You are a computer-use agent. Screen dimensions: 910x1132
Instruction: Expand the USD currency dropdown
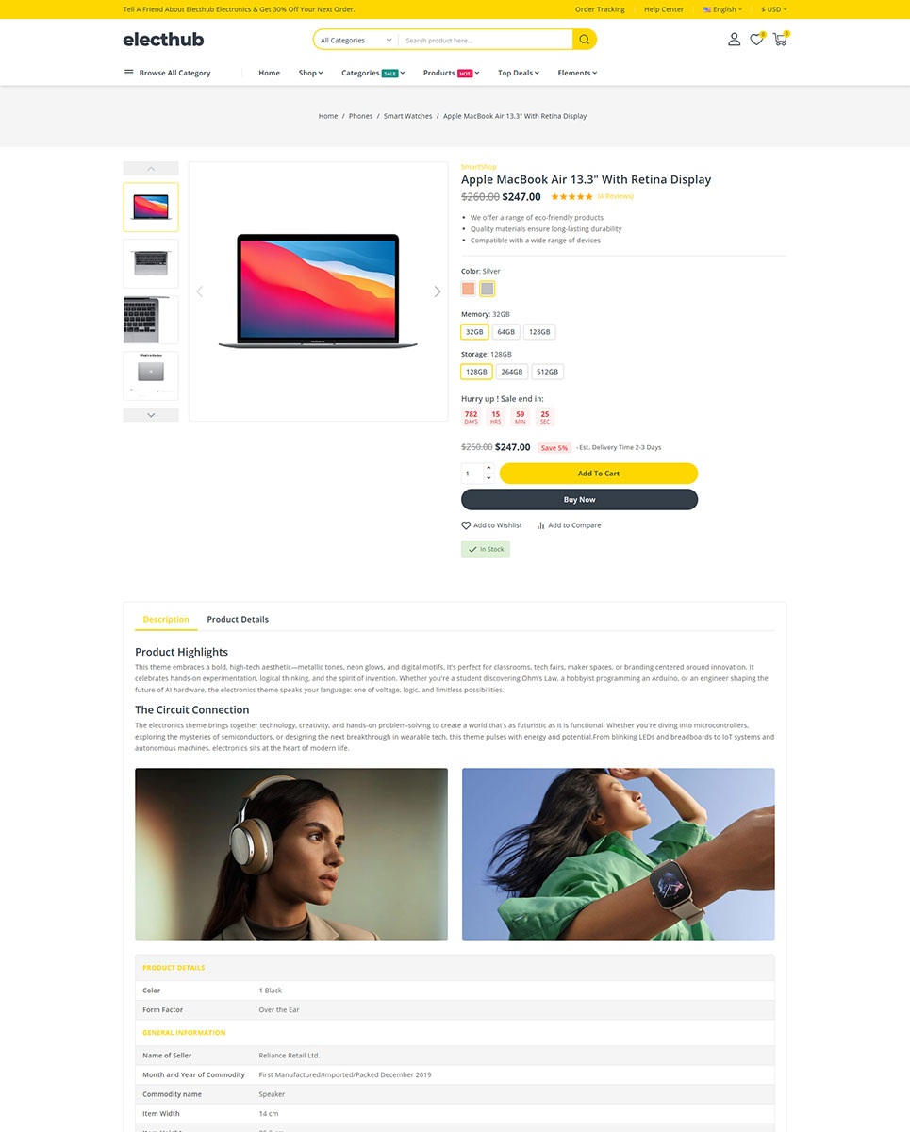(773, 9)
